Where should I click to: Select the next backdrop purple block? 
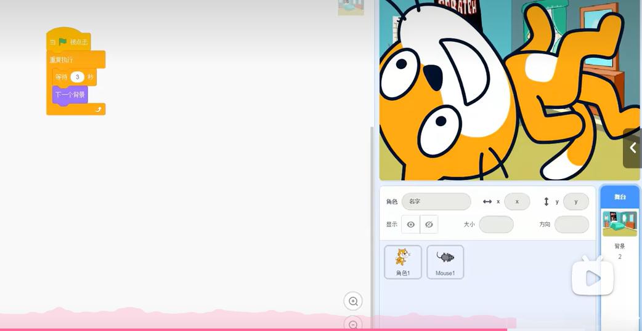tap(70, 95)
